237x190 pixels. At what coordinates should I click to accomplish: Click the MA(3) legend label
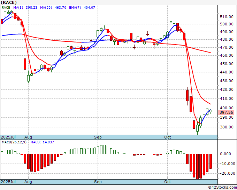(18, 8)
